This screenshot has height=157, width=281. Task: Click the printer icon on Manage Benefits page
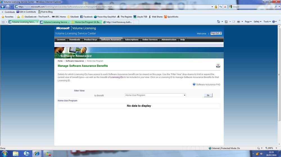click(218, 66)
